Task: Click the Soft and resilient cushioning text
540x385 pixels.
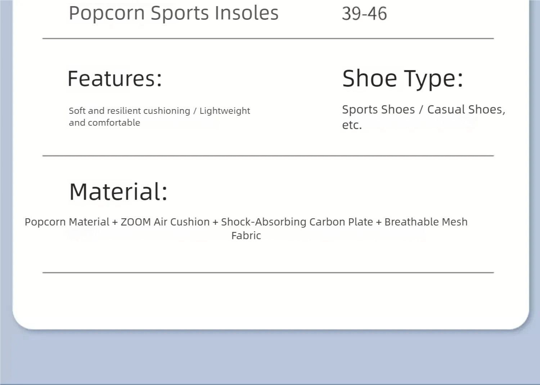Action: (129, 111)
